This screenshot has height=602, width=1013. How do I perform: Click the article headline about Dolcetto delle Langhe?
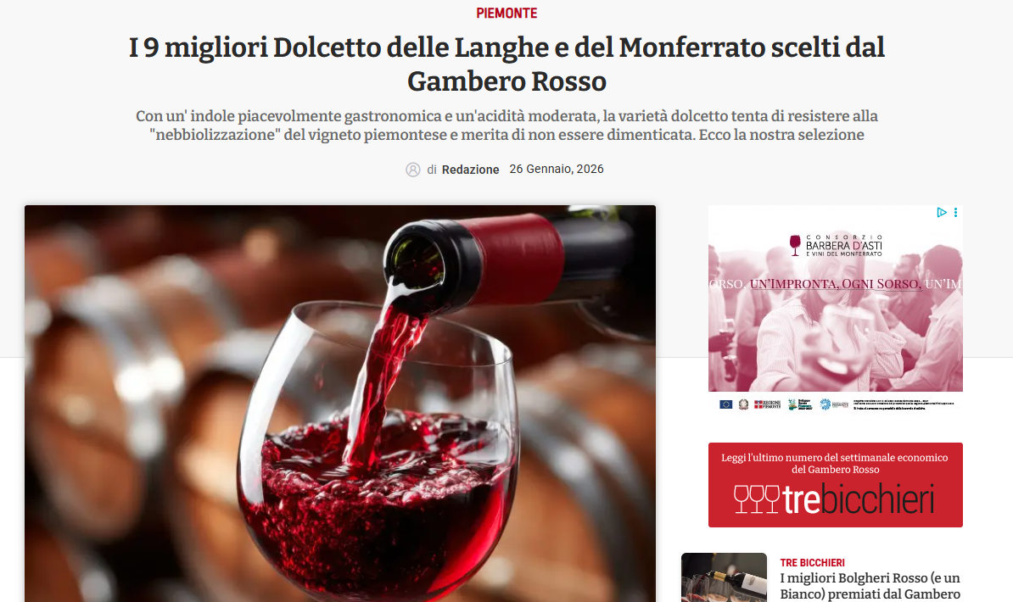(506, 64)
